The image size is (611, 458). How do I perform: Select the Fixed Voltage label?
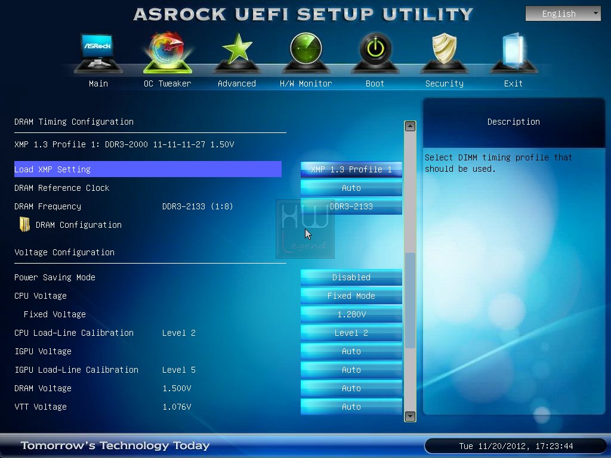coord(54,314)
